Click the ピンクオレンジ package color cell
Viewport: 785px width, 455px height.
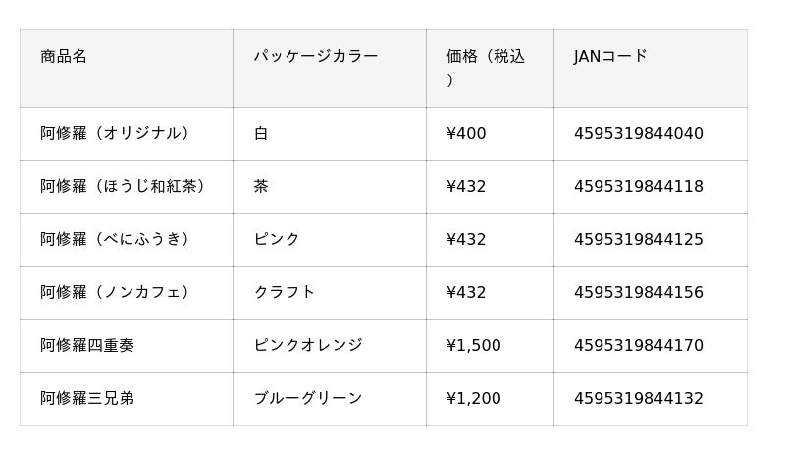coord(307,346)
